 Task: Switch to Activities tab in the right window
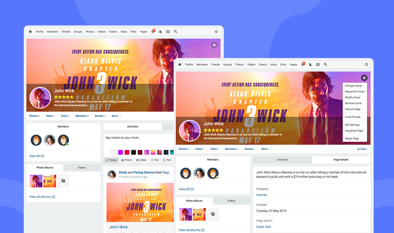coord(282,160)
